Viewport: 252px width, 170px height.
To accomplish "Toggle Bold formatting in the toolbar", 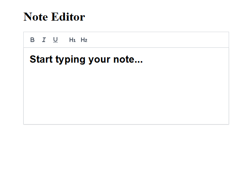I will 32,40.
